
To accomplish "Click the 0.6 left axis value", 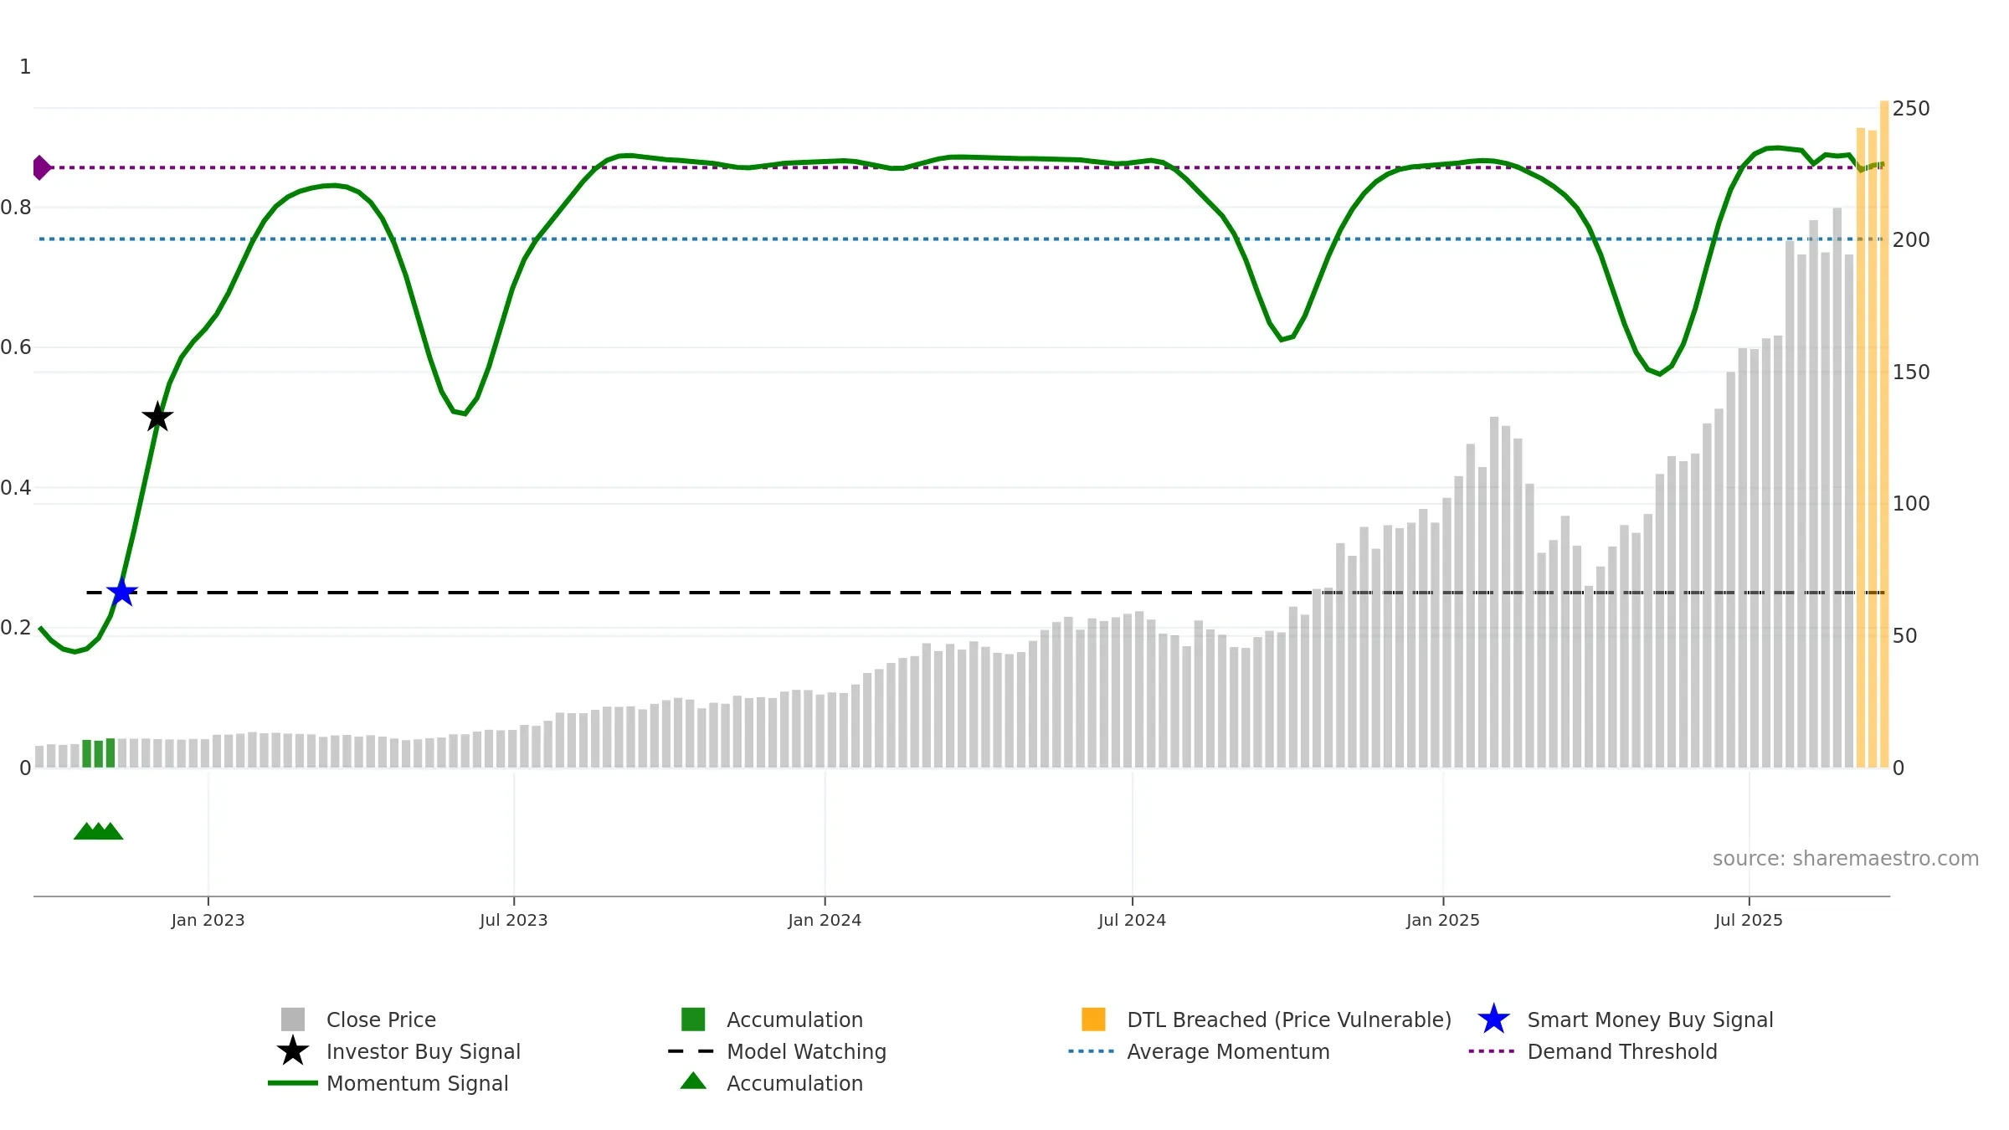I will 16,347.
